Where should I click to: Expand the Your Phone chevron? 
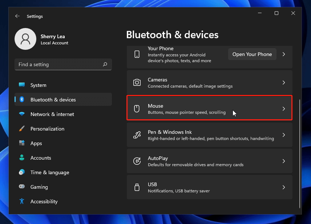tap(284, 54)
